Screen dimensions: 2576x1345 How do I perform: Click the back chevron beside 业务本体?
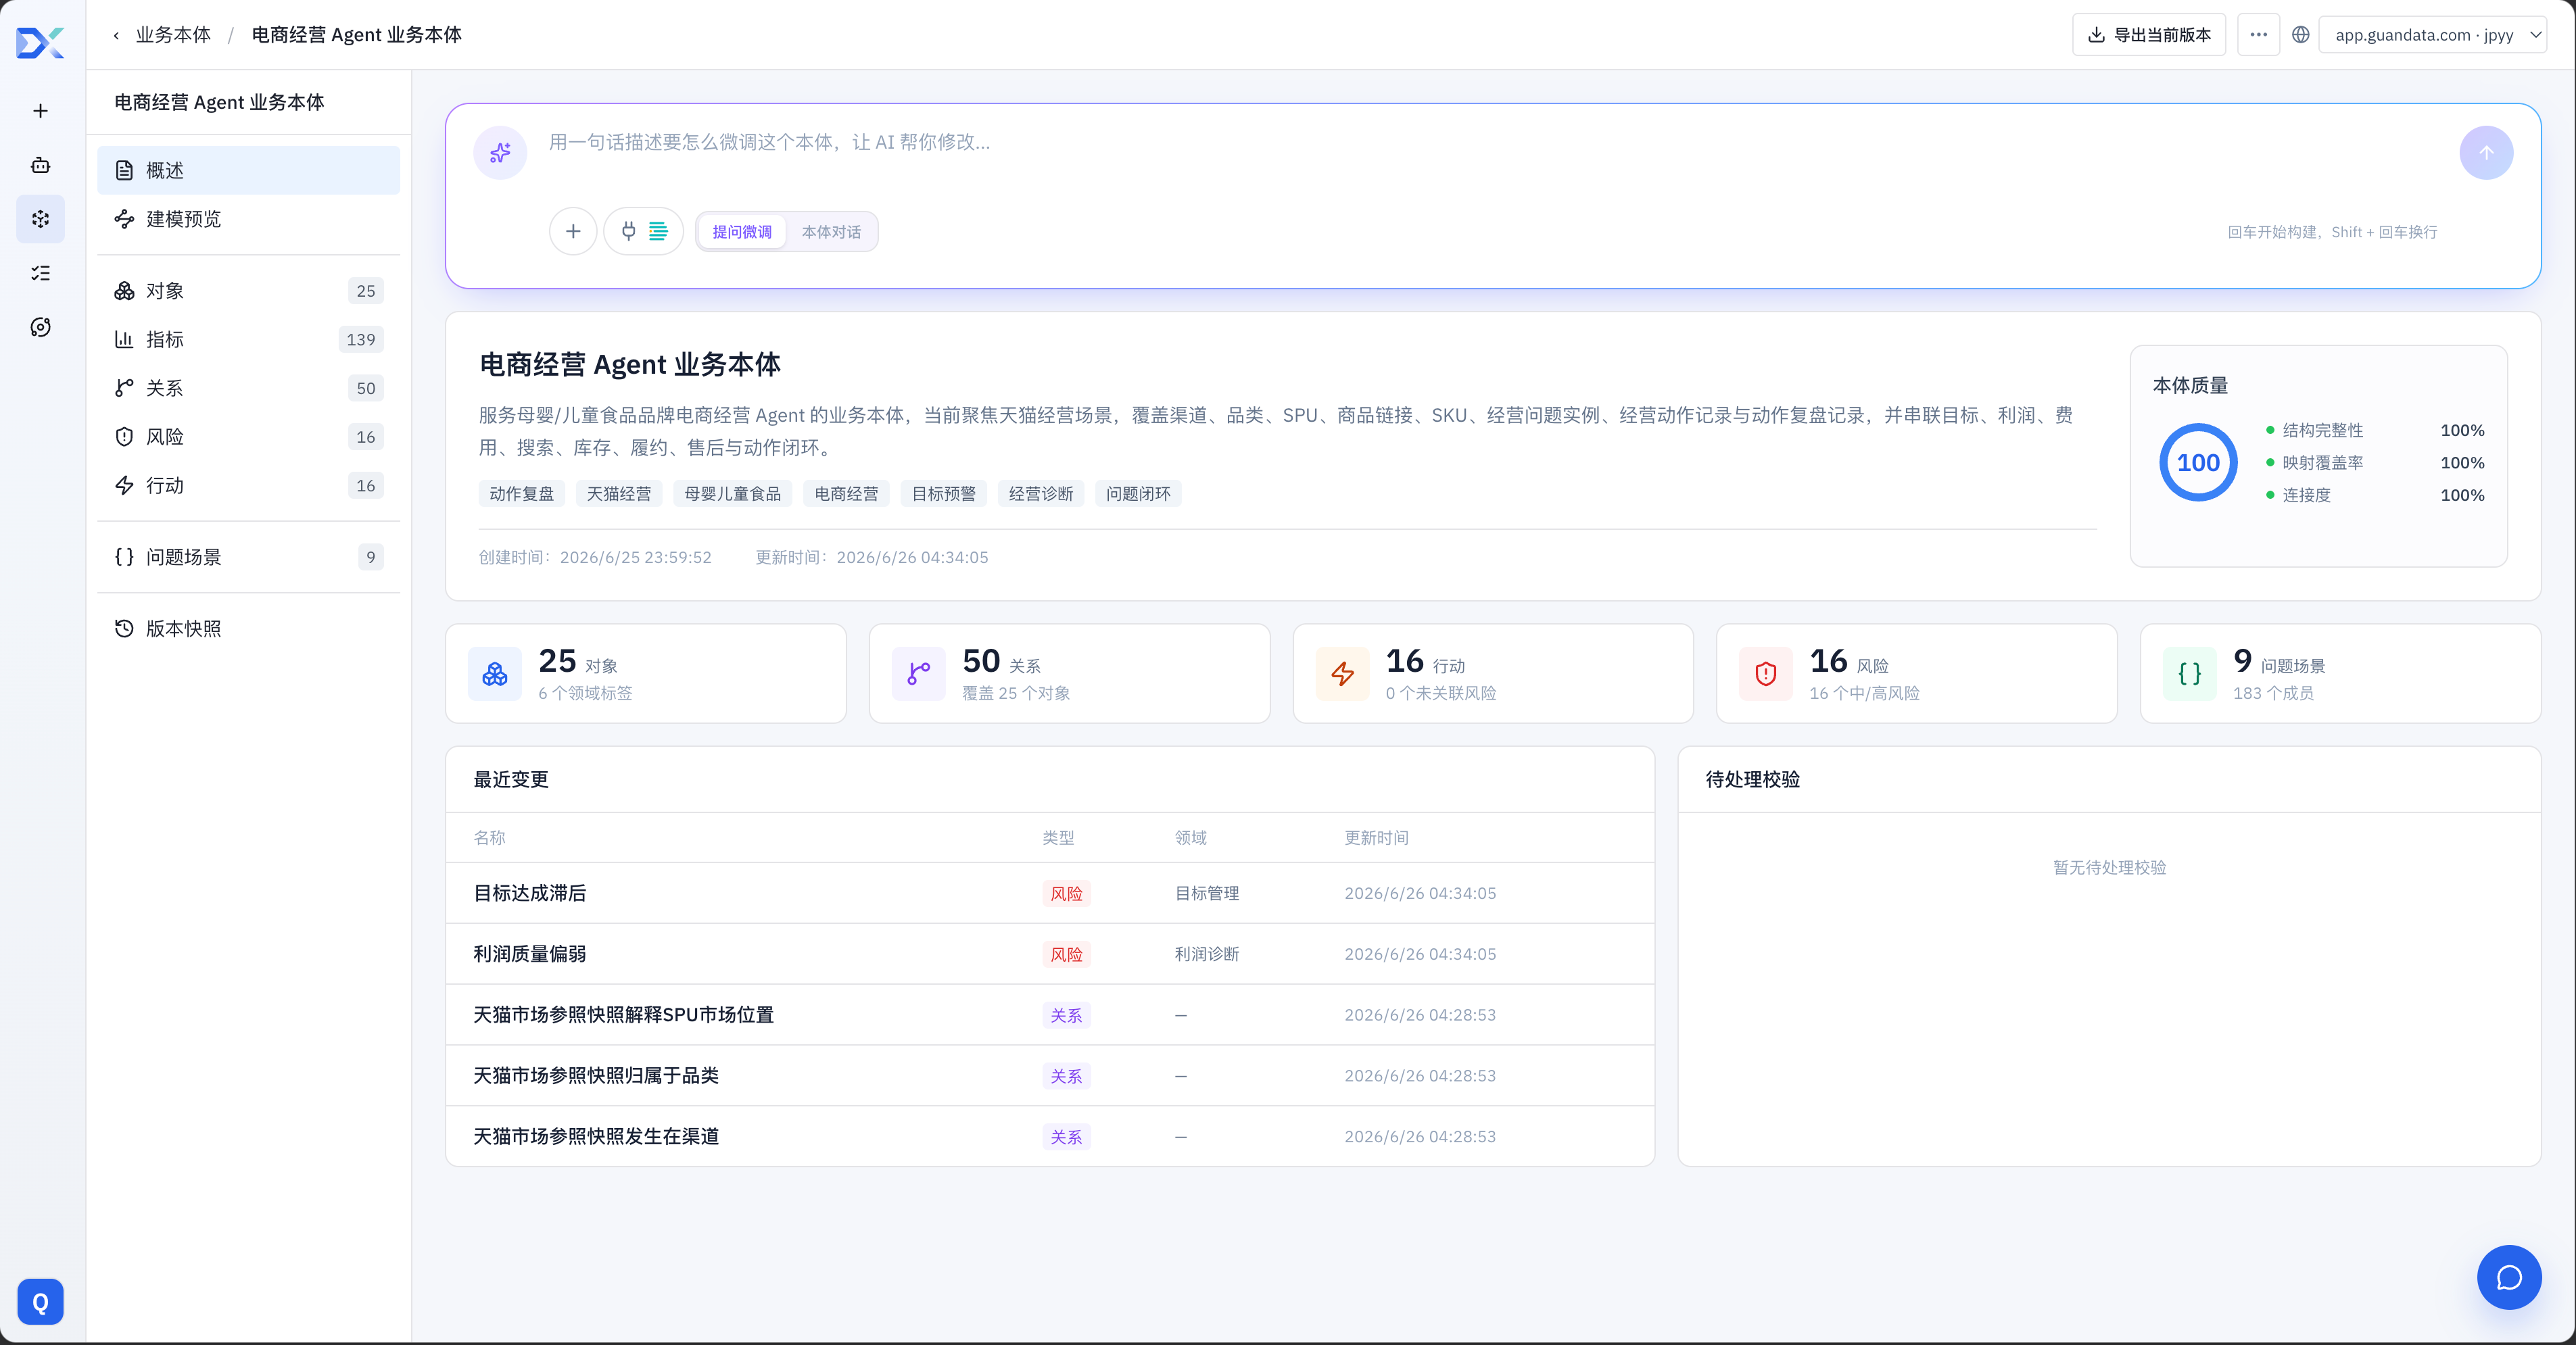click(116, 35)
